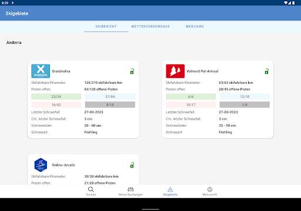Click the Andorra country heading
Image resolution: width=301 pixels, height=211 pixels.
(x=14, y=42)
